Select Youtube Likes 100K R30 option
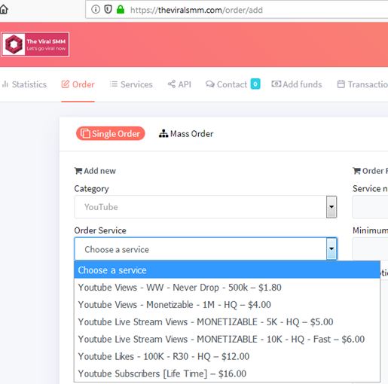 pyautogui.click(x=227, y=356)
